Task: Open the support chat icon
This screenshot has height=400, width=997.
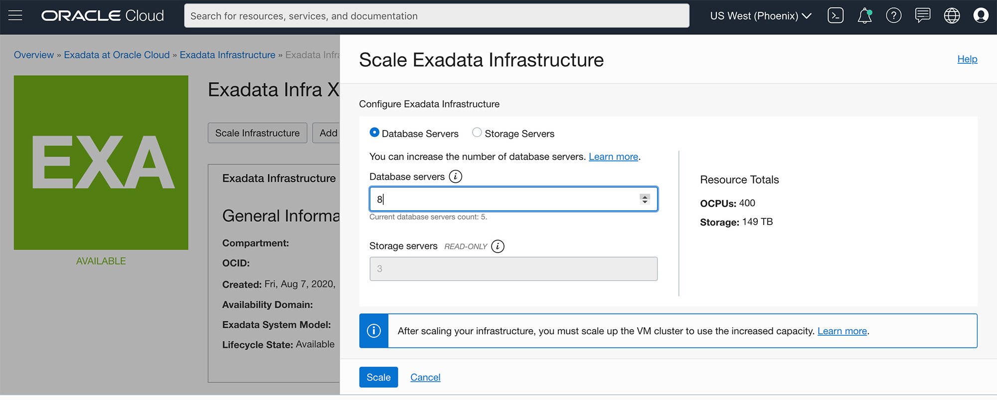Action: click(923, 15)
